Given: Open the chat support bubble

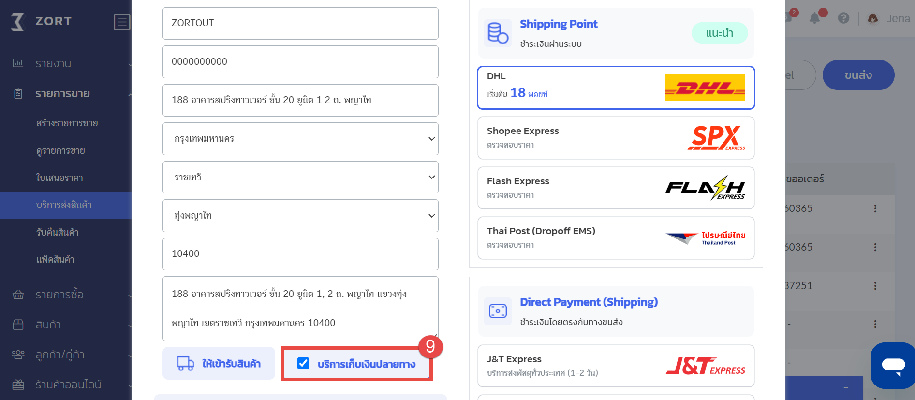Looking at the screenshot, I should point(893,365).
